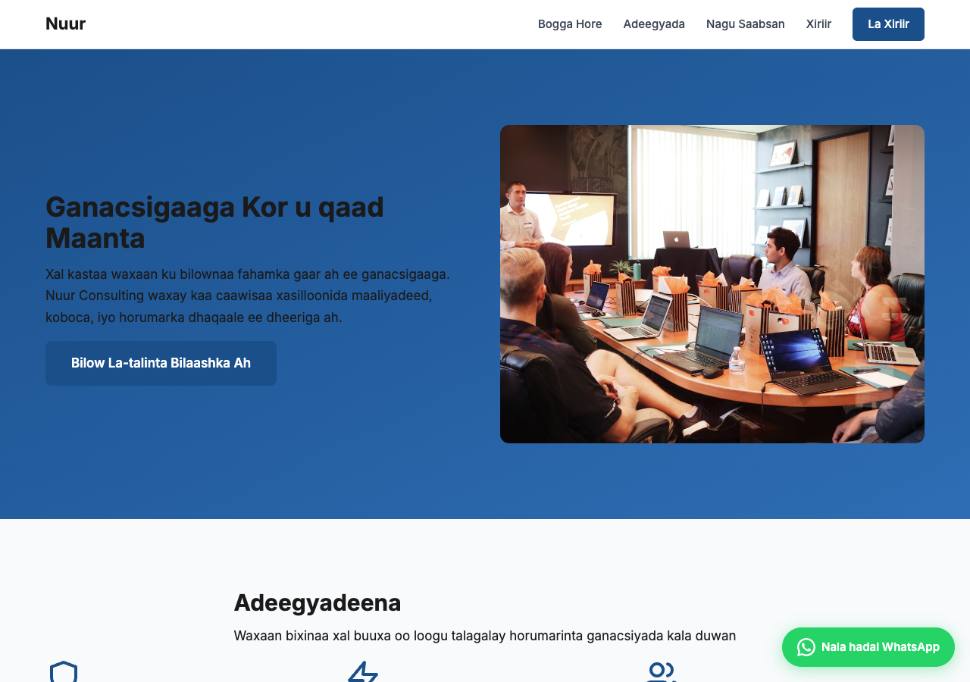Click the meeting room hero image

point(712,283)
